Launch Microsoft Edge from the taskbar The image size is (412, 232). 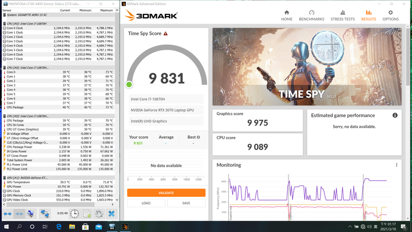tap(59, 227)
